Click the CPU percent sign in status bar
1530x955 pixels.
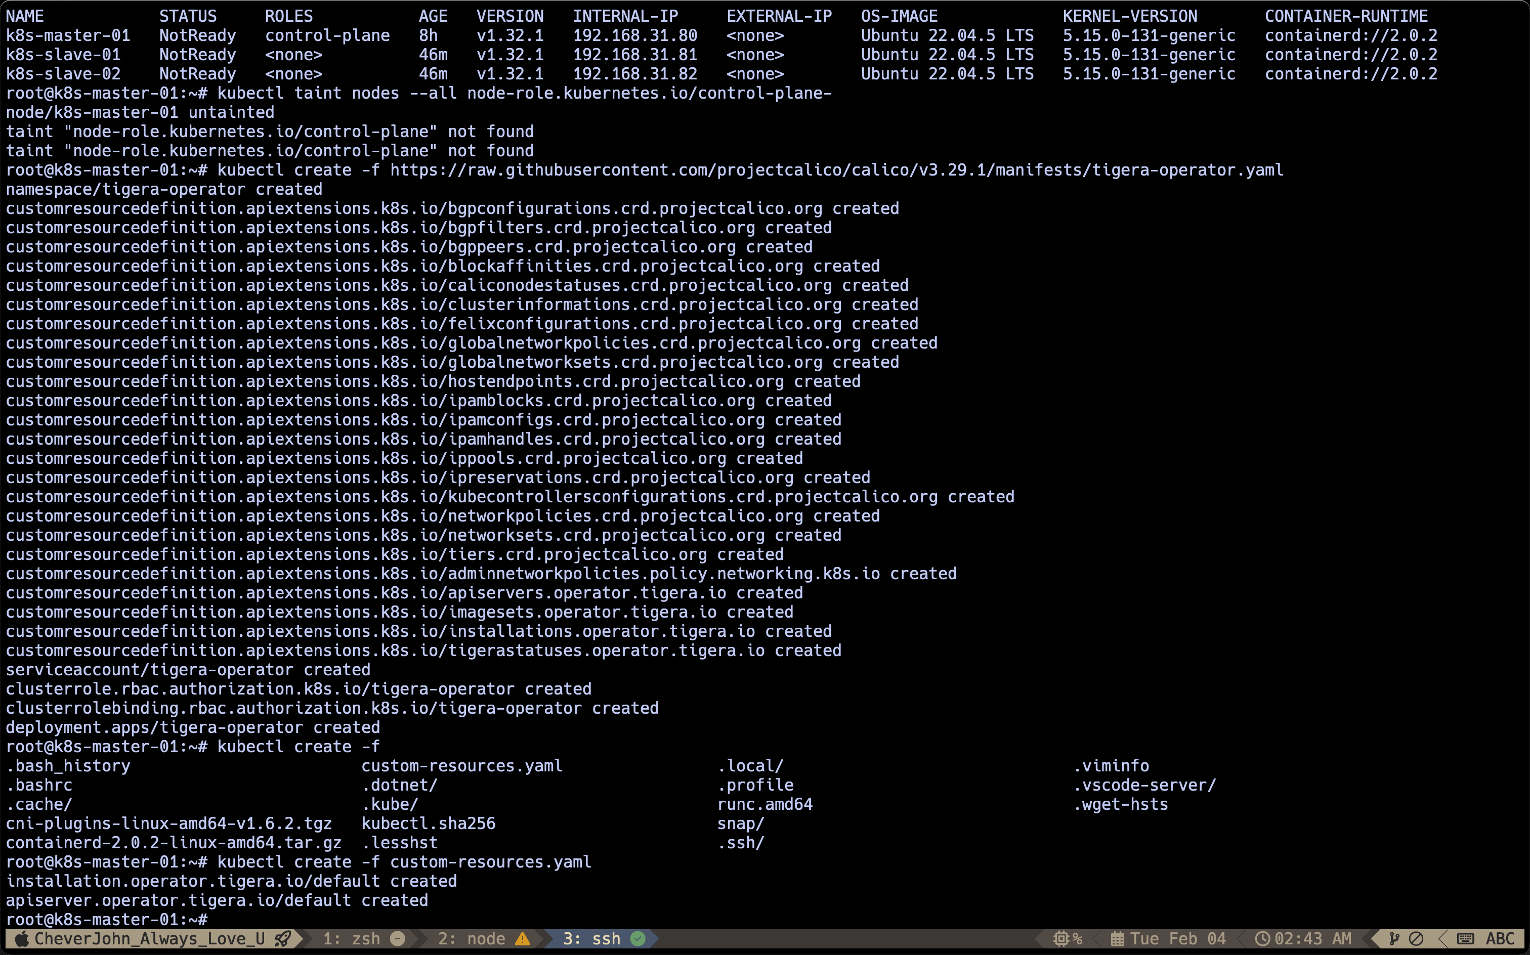(1077, 939)
